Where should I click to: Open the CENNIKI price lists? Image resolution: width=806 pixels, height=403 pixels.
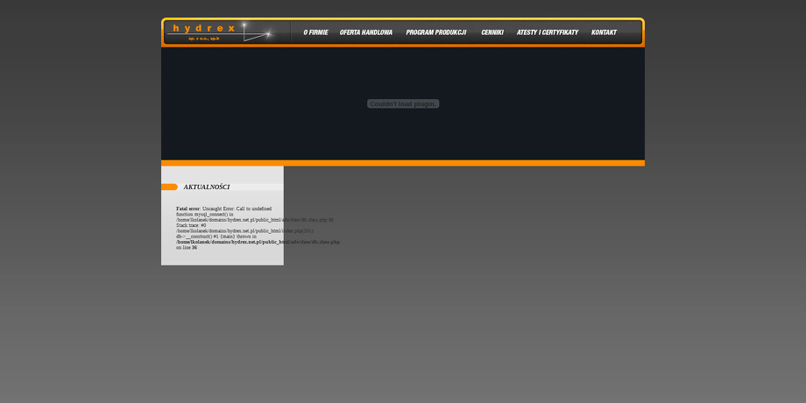(x=492, y=32)
